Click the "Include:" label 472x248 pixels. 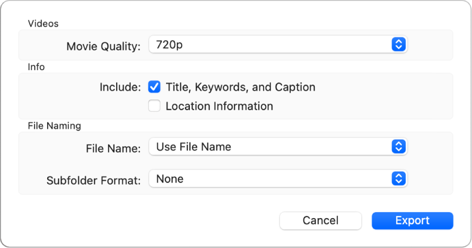coord(120,87)
